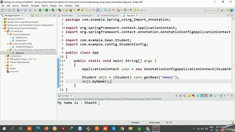Viewport: 235px width, 132px height.
Task: Click the Open Type toolbar icon
Action: click(x=78, y=10)
